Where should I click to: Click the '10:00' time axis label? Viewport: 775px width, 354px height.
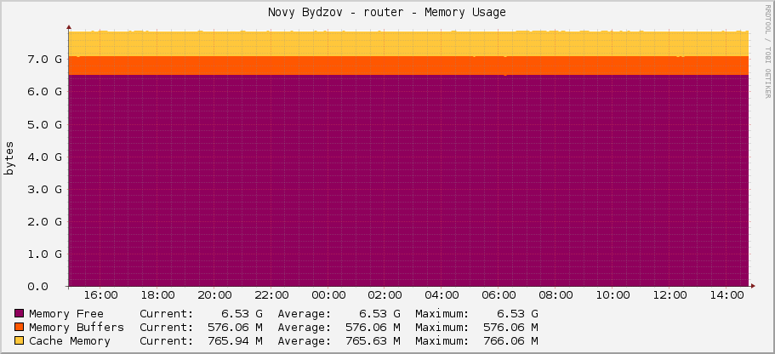click(x=613, y=295)
